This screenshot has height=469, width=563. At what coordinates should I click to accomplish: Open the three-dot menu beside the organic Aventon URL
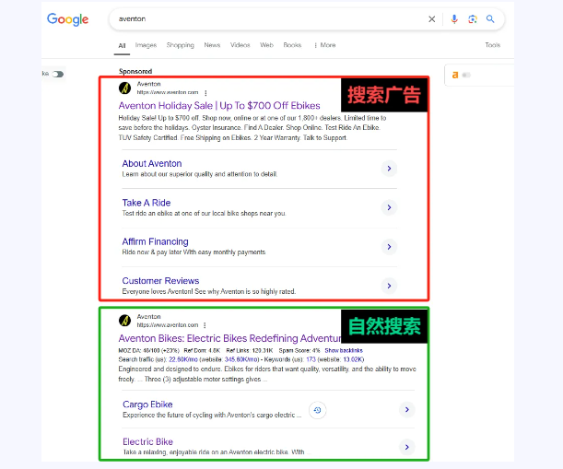click(x=205, y=325)
